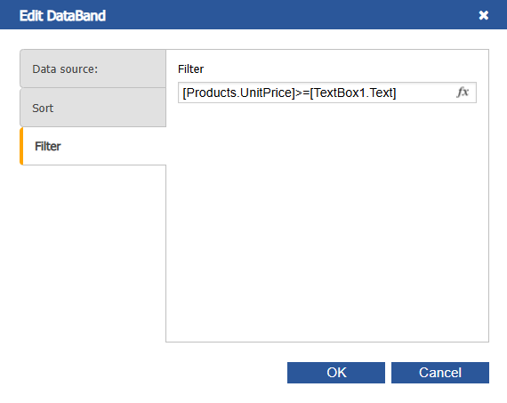Click the >= operator in the expression
Screen dimensions: 507x403
point(302,93)
